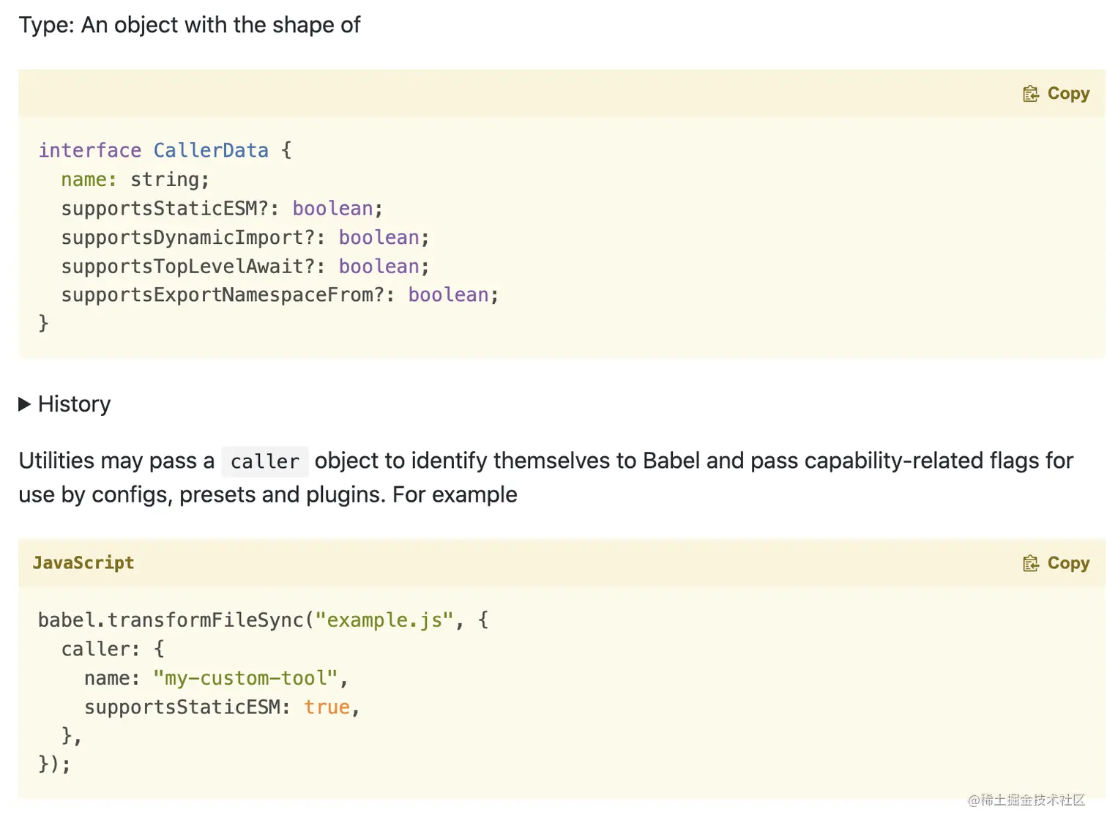Click the interface keyword in the code

(89, 151)
